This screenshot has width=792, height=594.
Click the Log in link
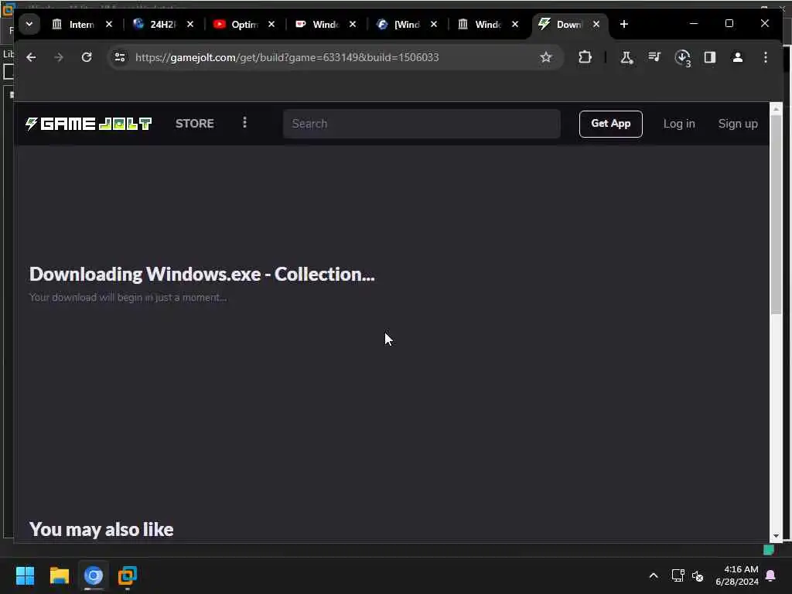click(679, 124)
